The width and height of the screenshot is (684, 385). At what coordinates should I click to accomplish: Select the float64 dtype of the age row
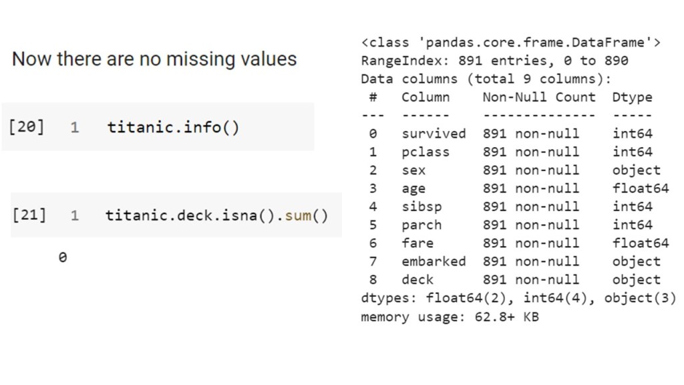tap(640, 188)
